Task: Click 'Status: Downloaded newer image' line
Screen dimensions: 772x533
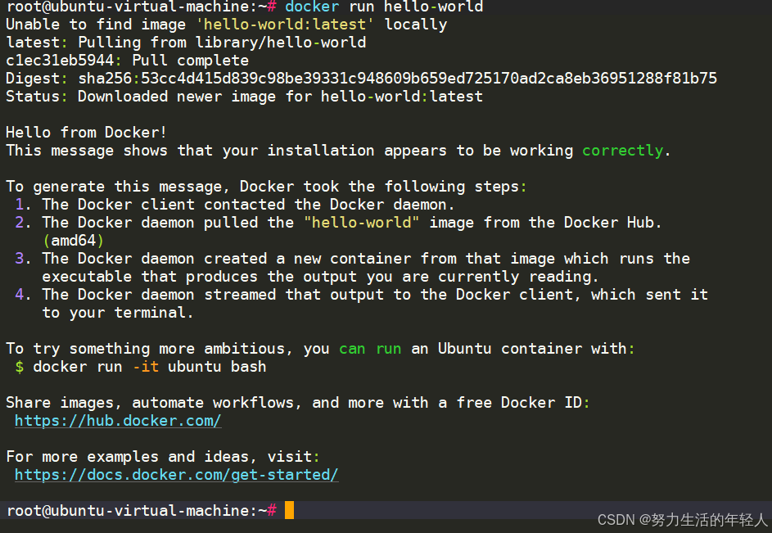Action: (x=244, y=97)
